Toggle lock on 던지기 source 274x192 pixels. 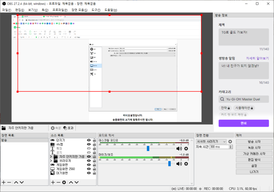(94, 140)
